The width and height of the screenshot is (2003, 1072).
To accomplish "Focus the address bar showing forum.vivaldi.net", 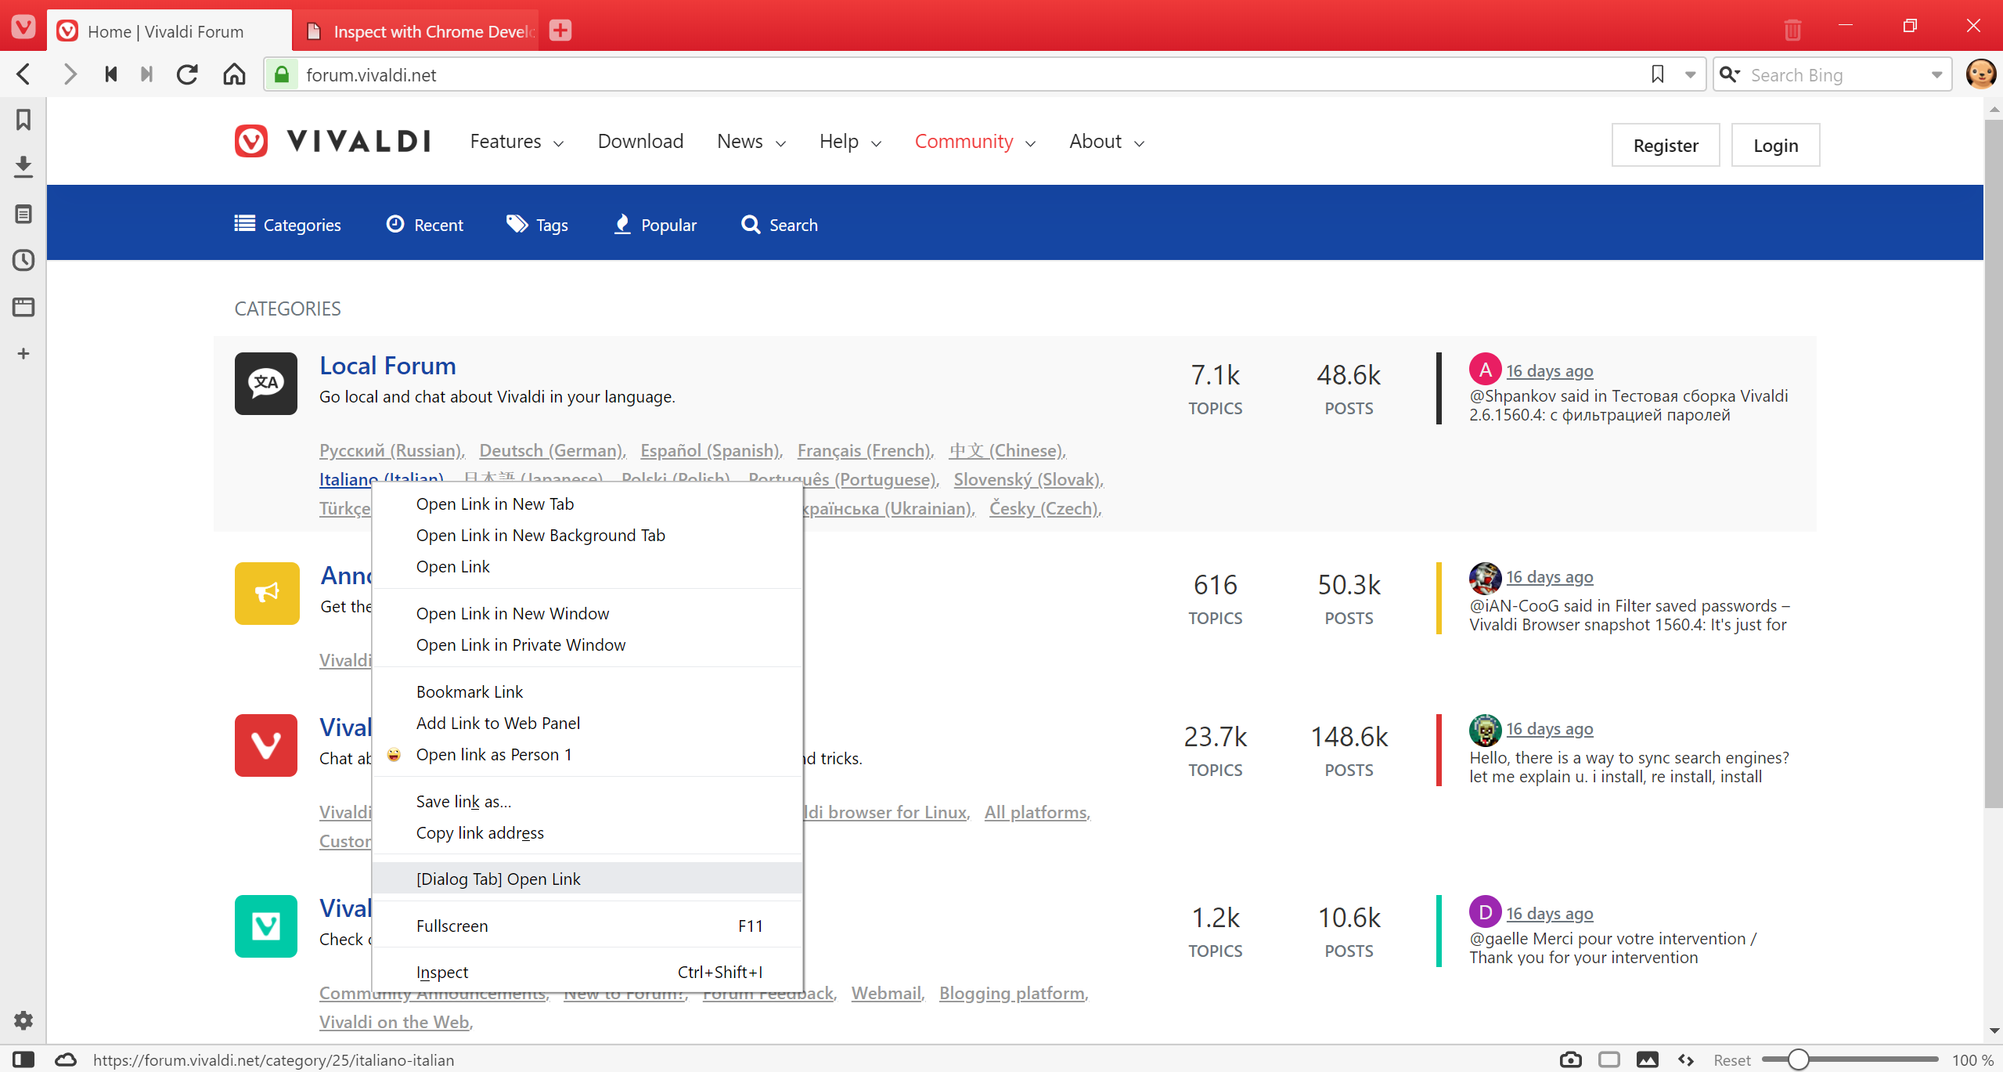I will (x=548, y=74).
